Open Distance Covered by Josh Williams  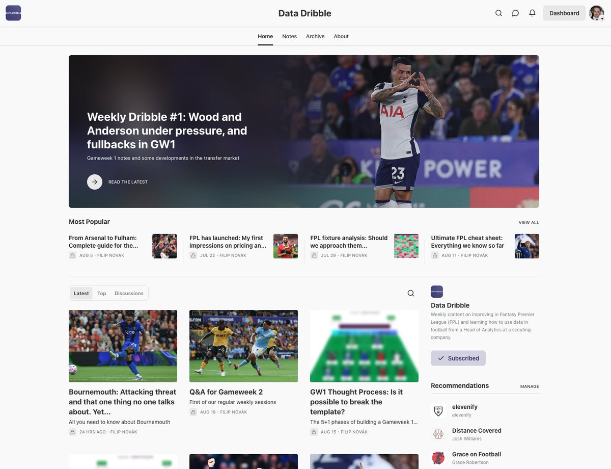tap(477, 431)
